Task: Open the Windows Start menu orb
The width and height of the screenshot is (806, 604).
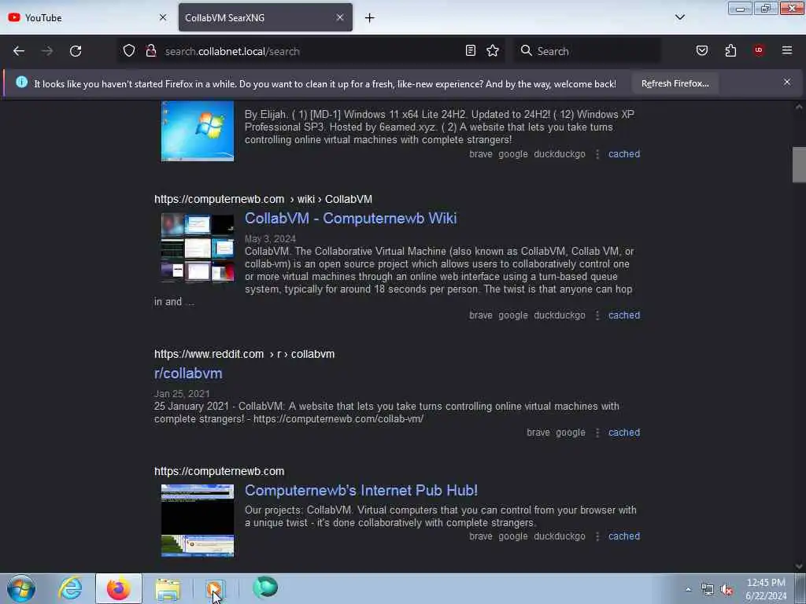Action: click(21, 588)
